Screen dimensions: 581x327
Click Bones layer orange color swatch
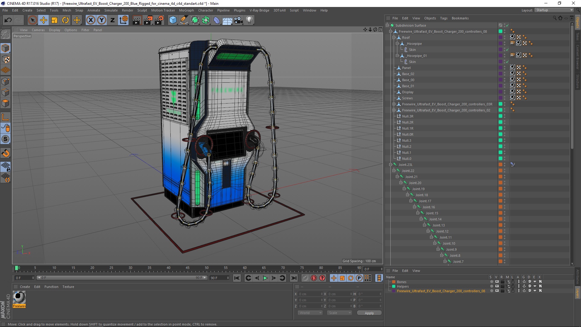point(394,282)
